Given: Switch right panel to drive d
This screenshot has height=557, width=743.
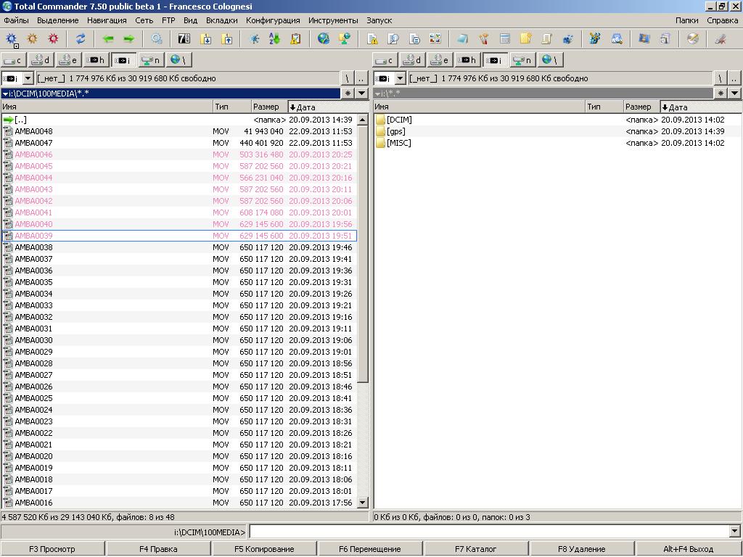Looking at the screenshot, I should (412, 60).
